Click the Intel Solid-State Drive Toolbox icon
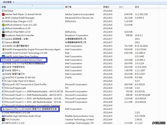Viewport: 167px width, 125px height. click(3, 56)
